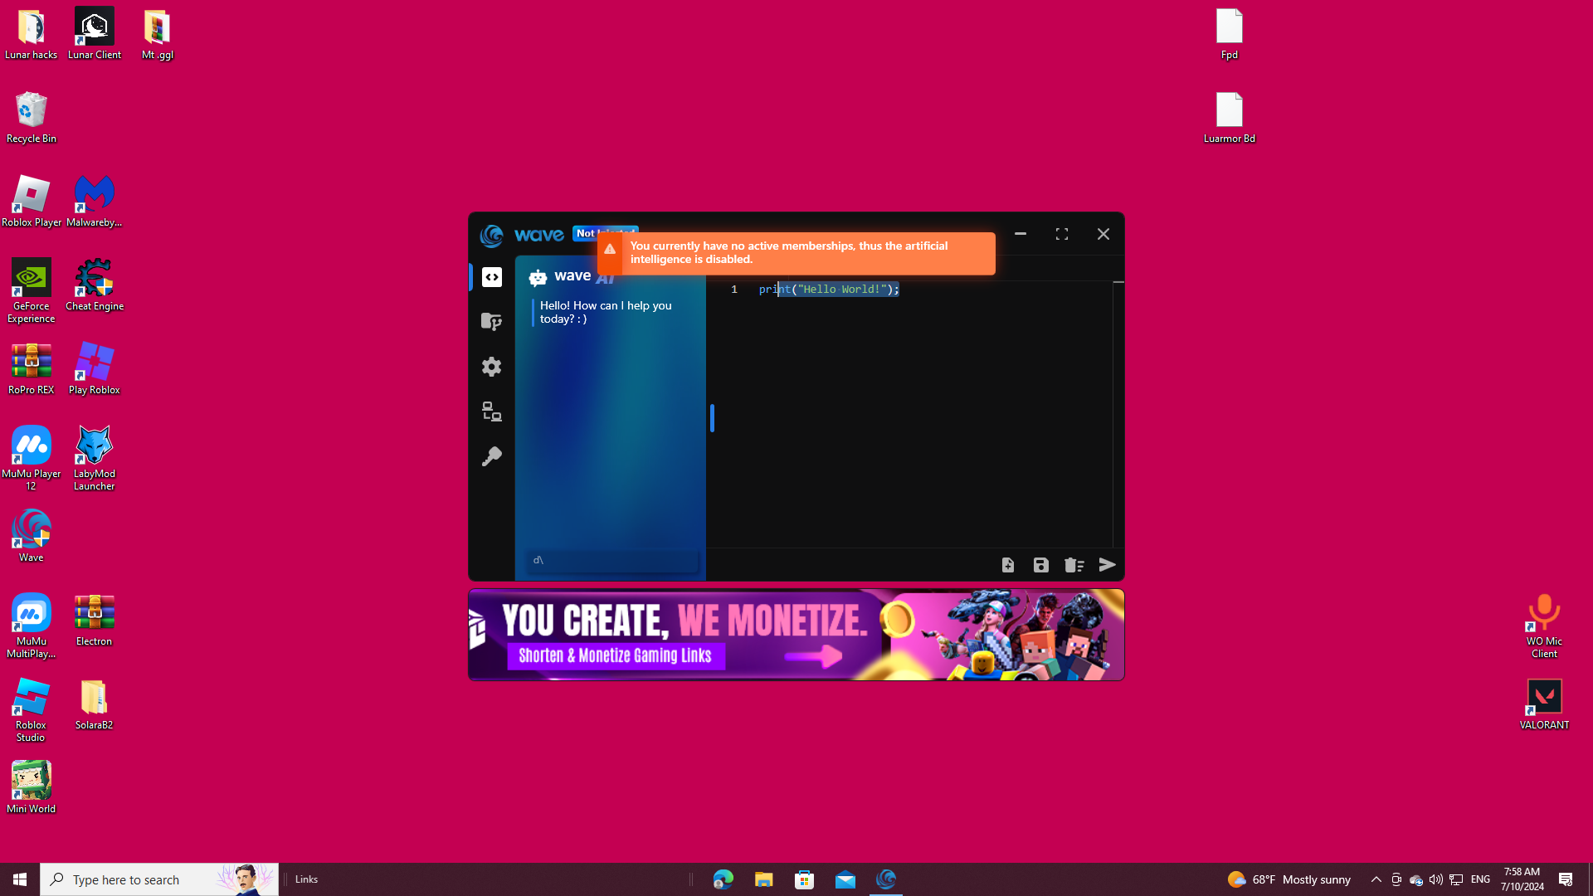This screenshot has height=896, width=1593.
Task: Dismiss the orange membership warning notification
Action: coord(796,253)
